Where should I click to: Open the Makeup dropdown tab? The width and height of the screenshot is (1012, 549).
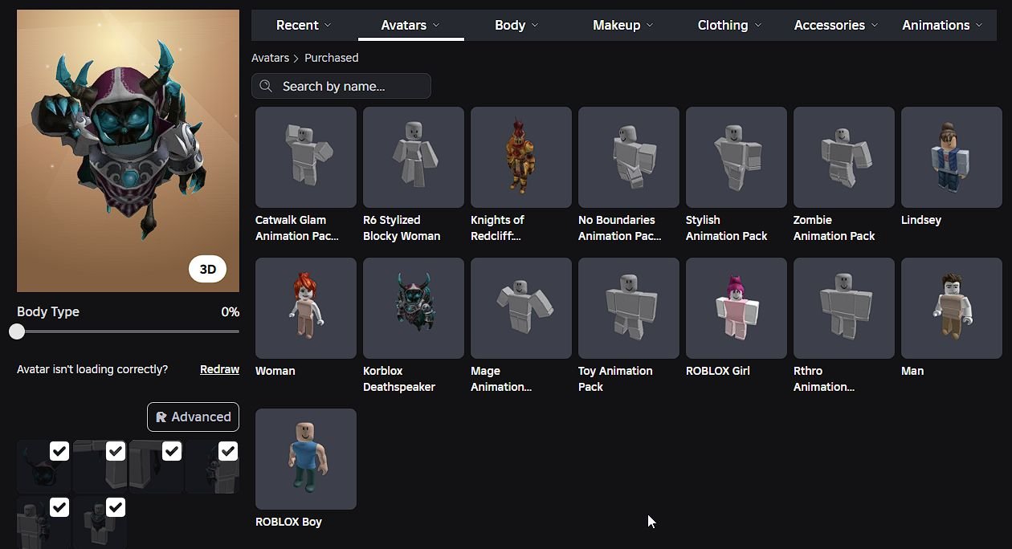coord(623,25)
